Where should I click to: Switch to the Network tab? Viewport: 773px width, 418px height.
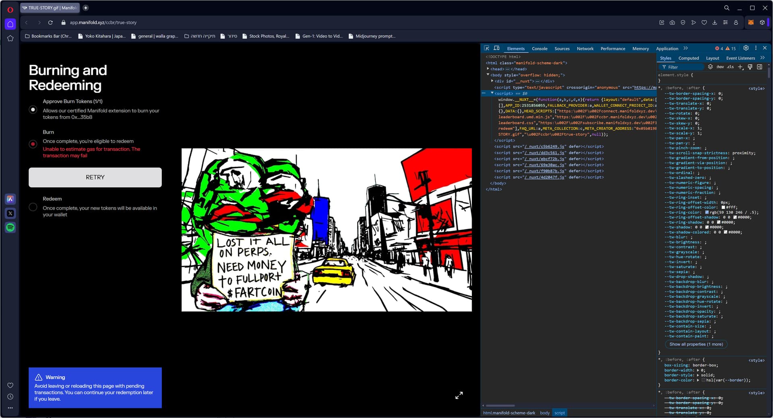pyautogui.click(x=585, y=49)
